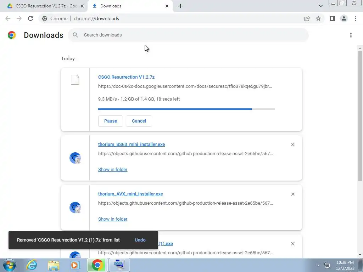Screen dimensions: 363x272
Task: Open thorium_AVX_mini_installer.exe file link
Action: [130, 194]
